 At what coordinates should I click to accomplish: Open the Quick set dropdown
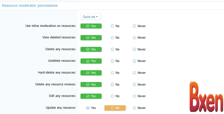click(x=91, y=17)
